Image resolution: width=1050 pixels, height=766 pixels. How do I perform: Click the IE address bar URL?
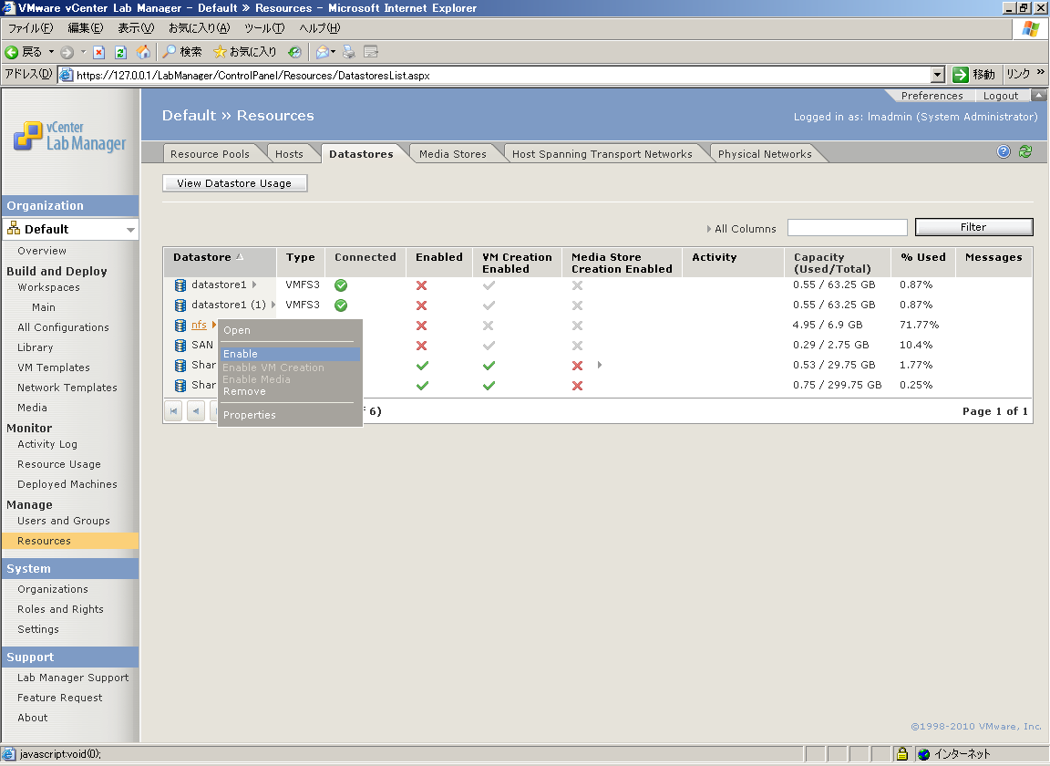pos(253,75)
